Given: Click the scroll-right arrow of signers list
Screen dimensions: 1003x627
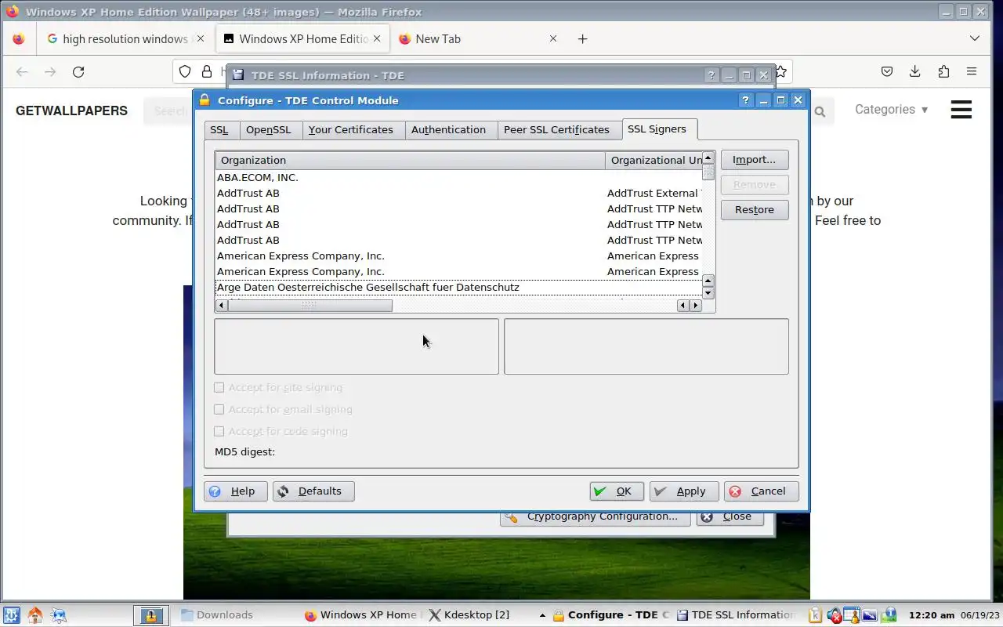Looking at the screenshot, I should pyautogui.click(x=696, y=306).
